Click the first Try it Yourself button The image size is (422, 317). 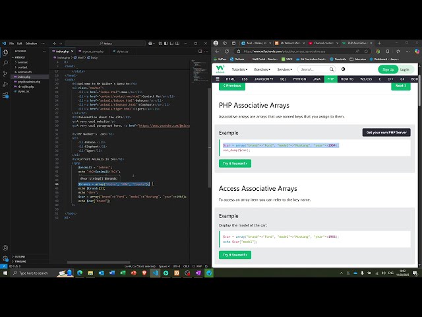235,163
